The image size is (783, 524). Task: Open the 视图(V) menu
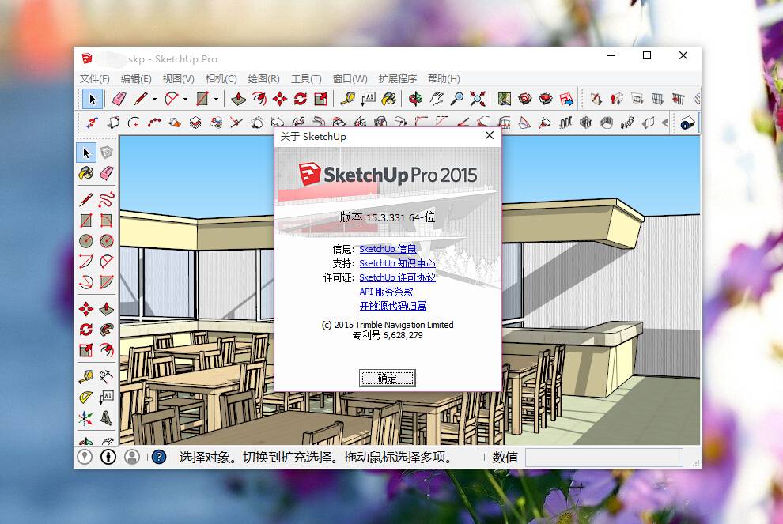click(x=178, y=78)
